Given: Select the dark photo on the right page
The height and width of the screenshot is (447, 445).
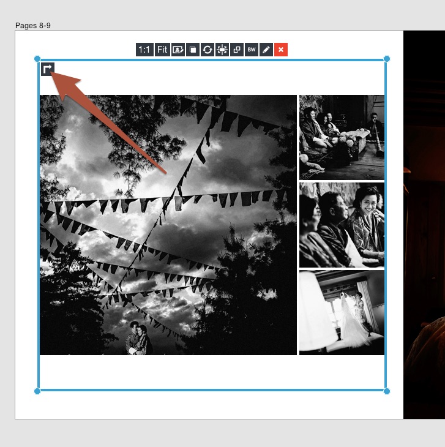Looking at the screenshot, I should pos(424,225).
